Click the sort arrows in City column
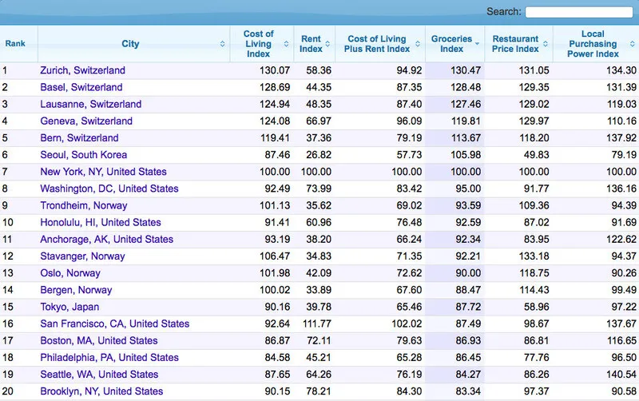The height and width of the screenshot is (401, 639). point(222,44)
